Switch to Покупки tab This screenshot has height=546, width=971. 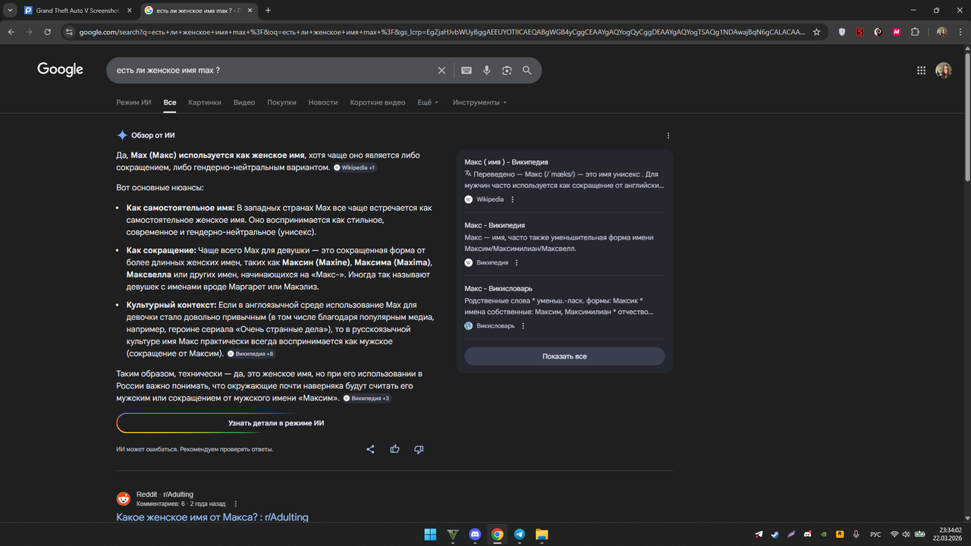point(281,102)
